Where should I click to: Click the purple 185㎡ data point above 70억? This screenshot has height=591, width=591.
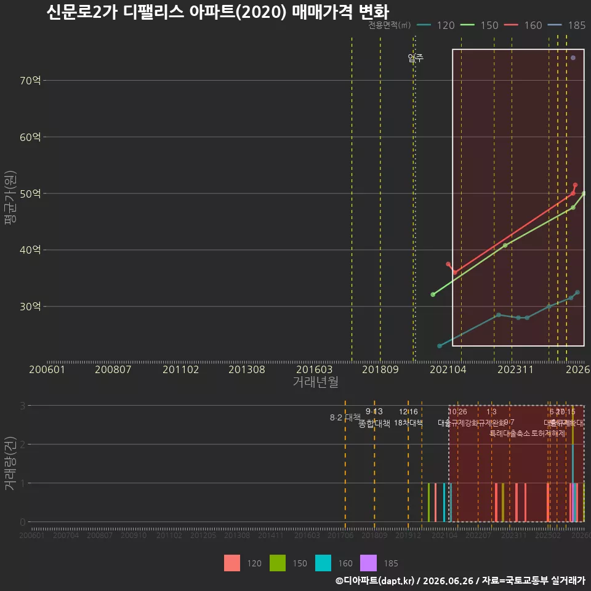573,58
